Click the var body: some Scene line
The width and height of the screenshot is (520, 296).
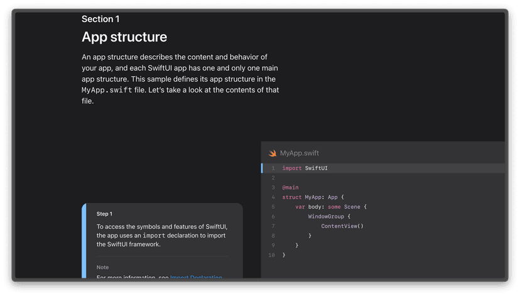330,207
